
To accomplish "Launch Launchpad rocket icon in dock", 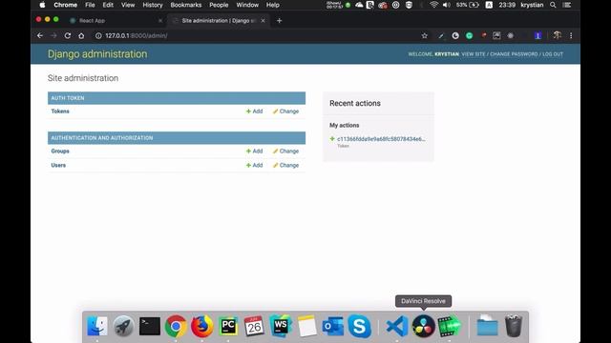I will click(123, 326).
